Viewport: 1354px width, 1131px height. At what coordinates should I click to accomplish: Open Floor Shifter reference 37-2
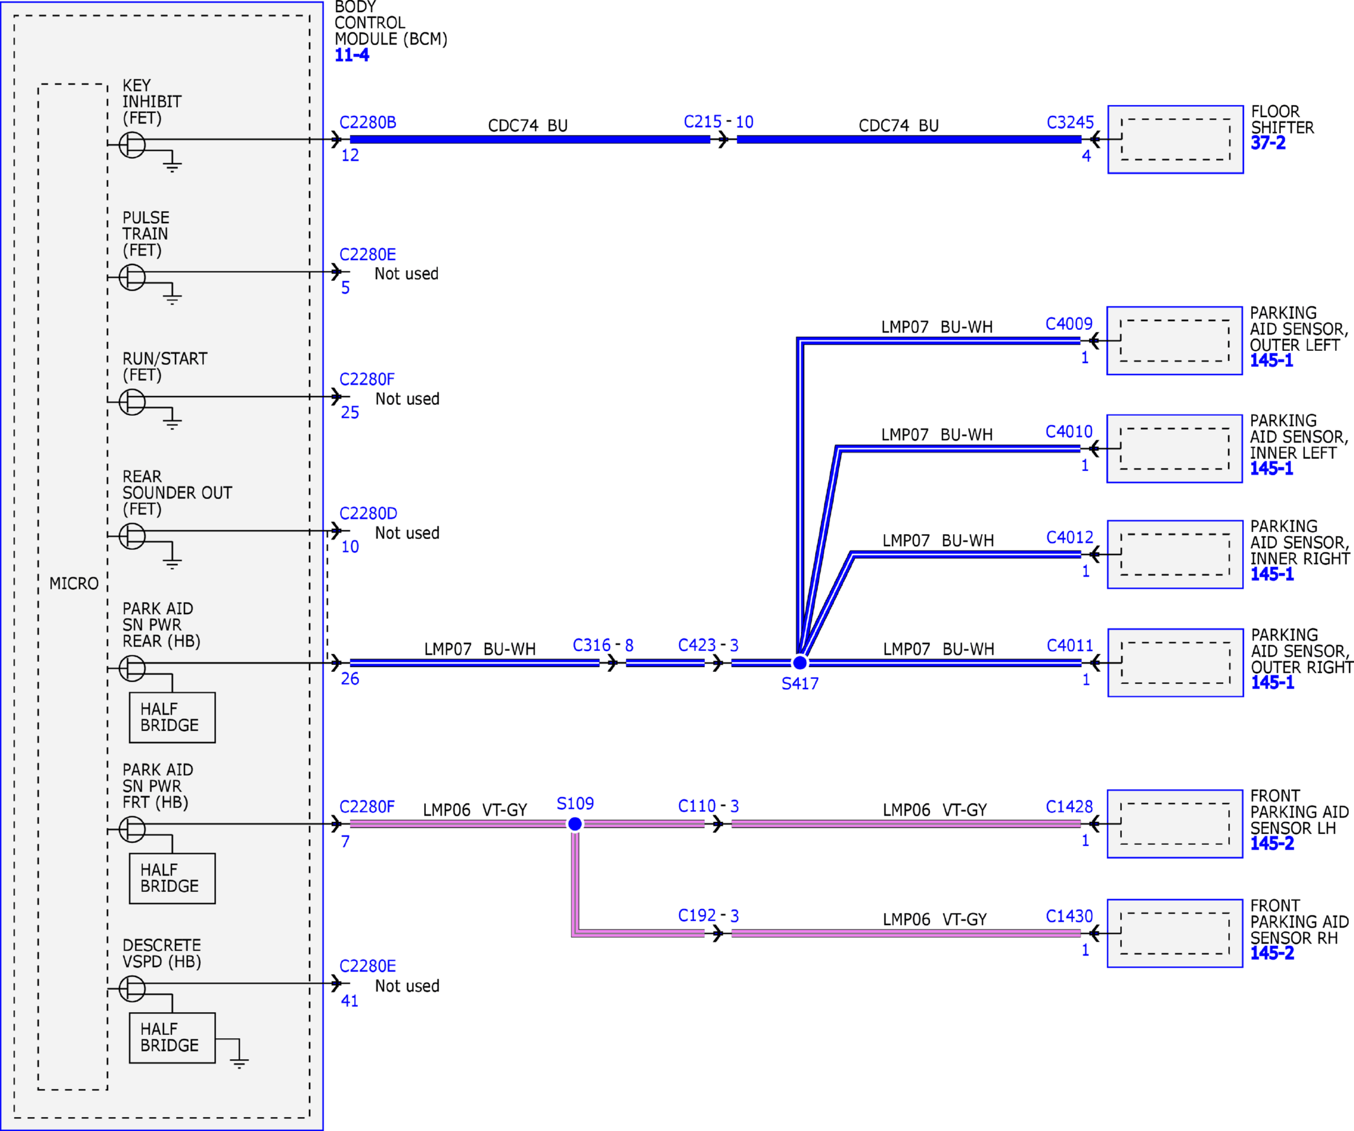[1268, 143]
